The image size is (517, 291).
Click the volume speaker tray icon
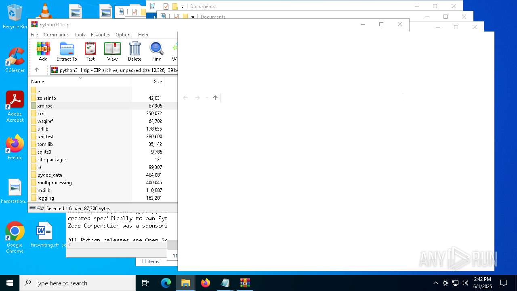coord(464,283)
